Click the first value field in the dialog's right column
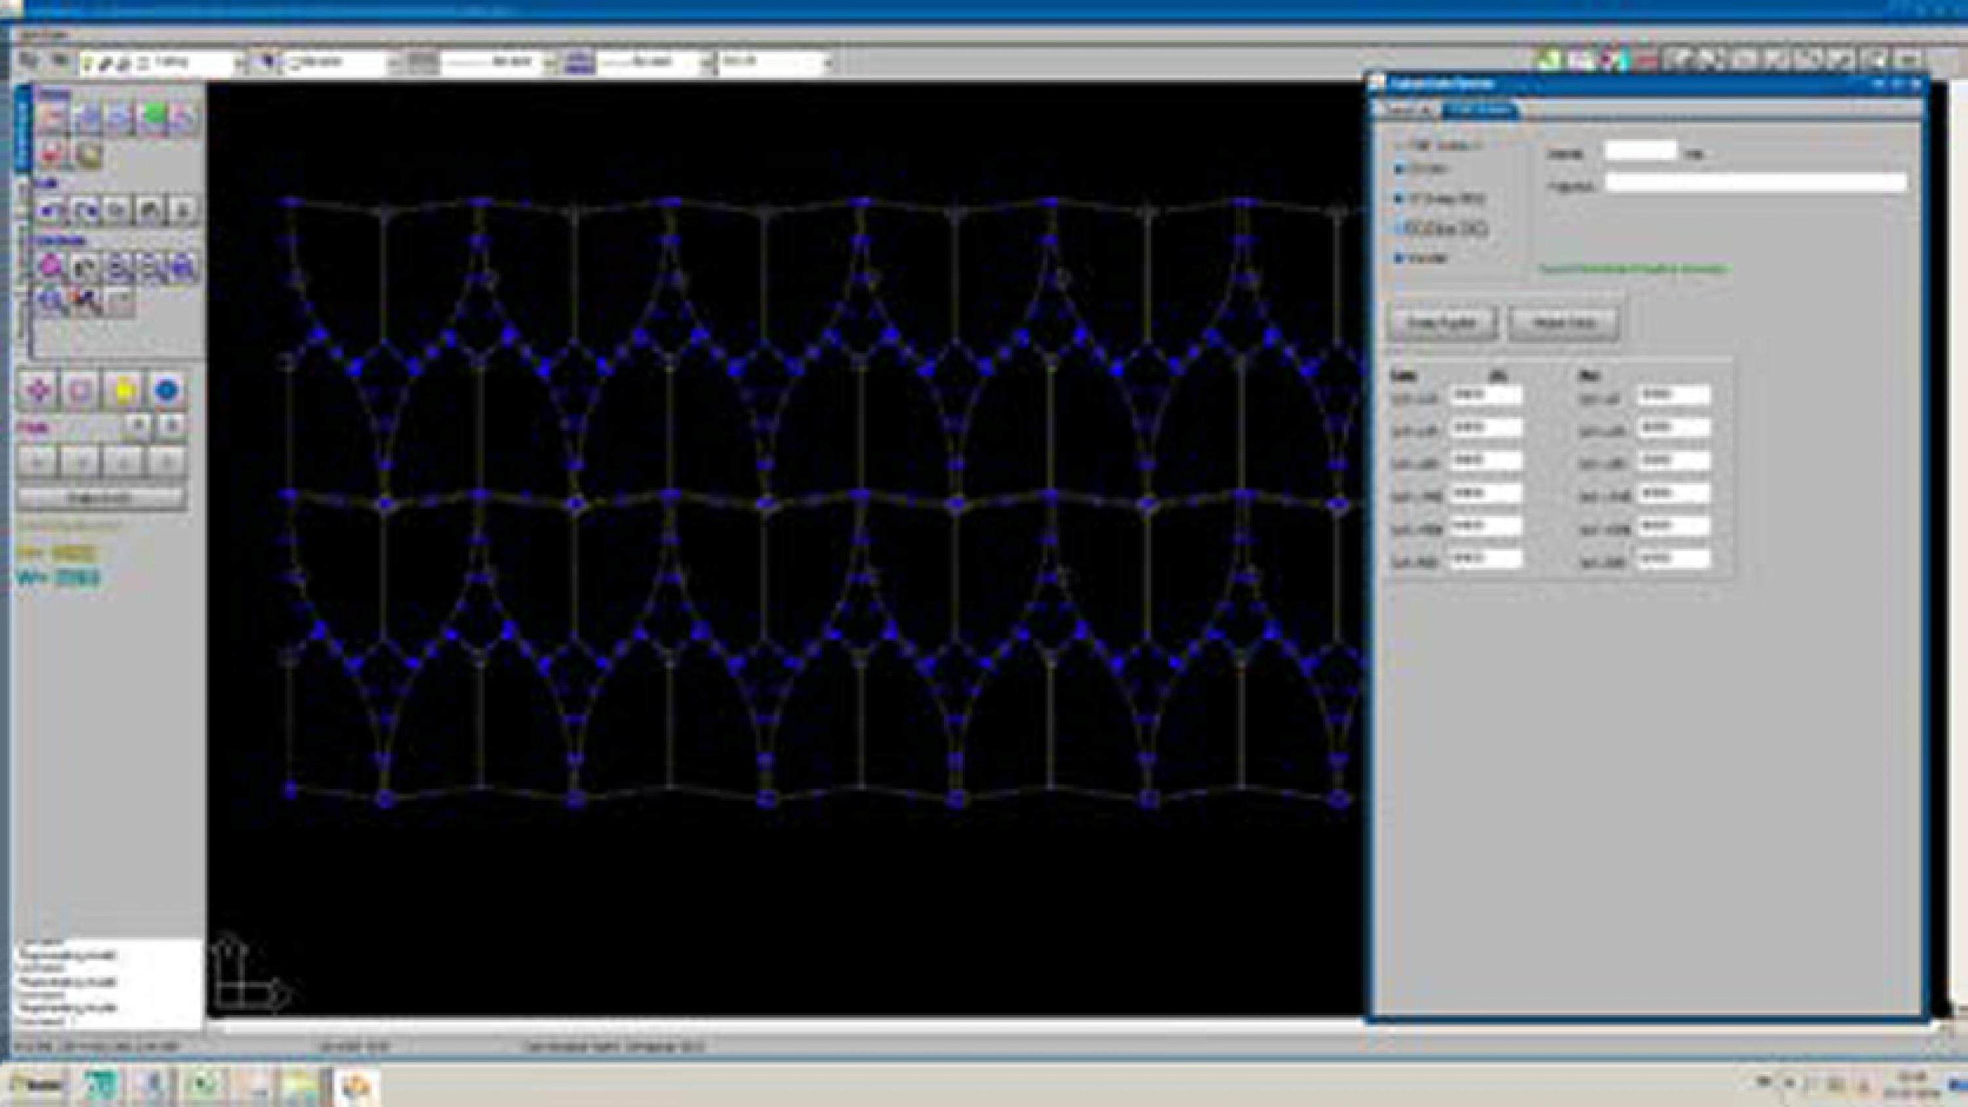Image resolution: width=1968 pixels, height=1107 pixels. pos(1673,394)
